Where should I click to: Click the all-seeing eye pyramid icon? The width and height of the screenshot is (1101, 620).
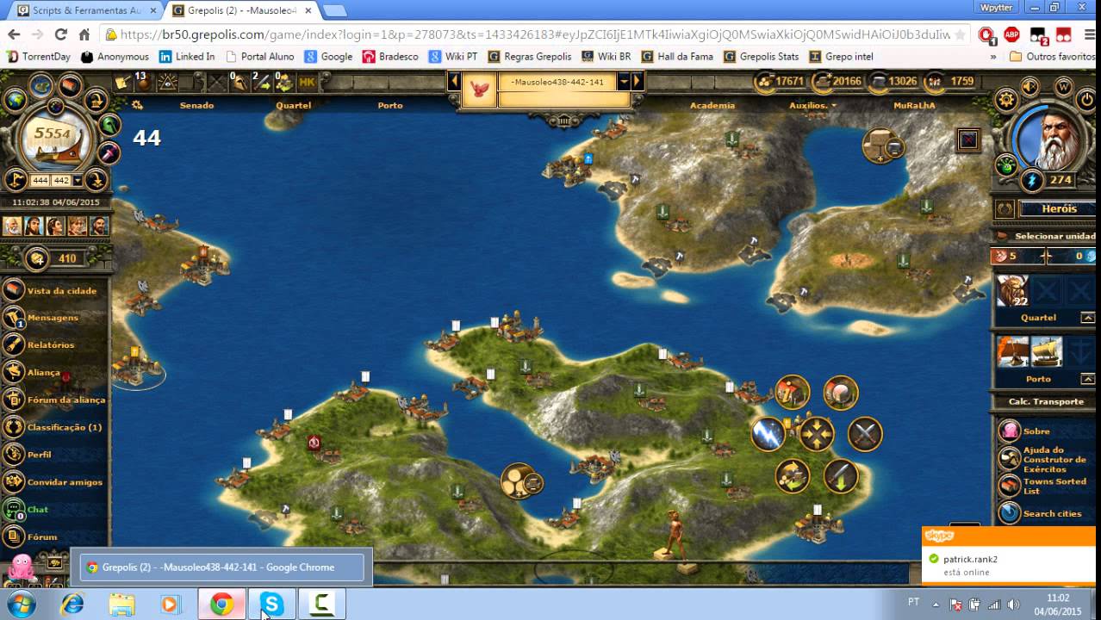(x=167, y=82)
